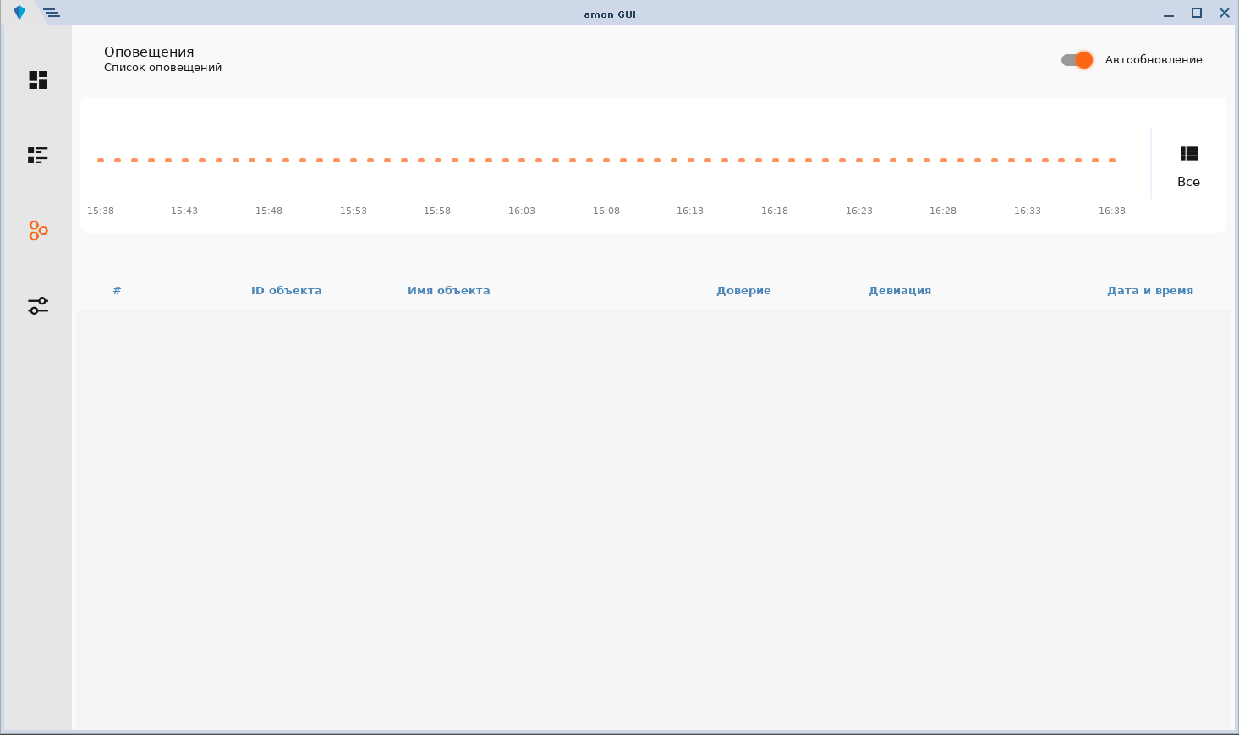The image size is (1239, 735).
Task: Click the 15:43 timeline label
Action: [184, 211]
